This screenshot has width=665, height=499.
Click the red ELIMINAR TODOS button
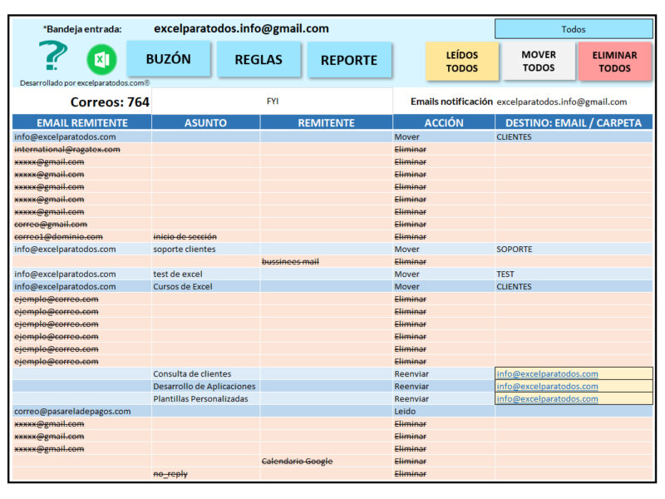pos(614,62)
